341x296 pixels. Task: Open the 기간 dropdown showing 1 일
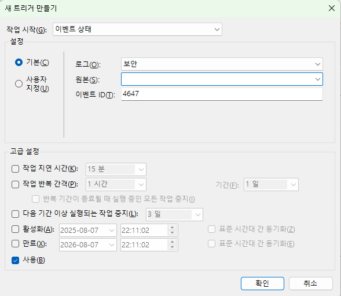click(271, 185)
